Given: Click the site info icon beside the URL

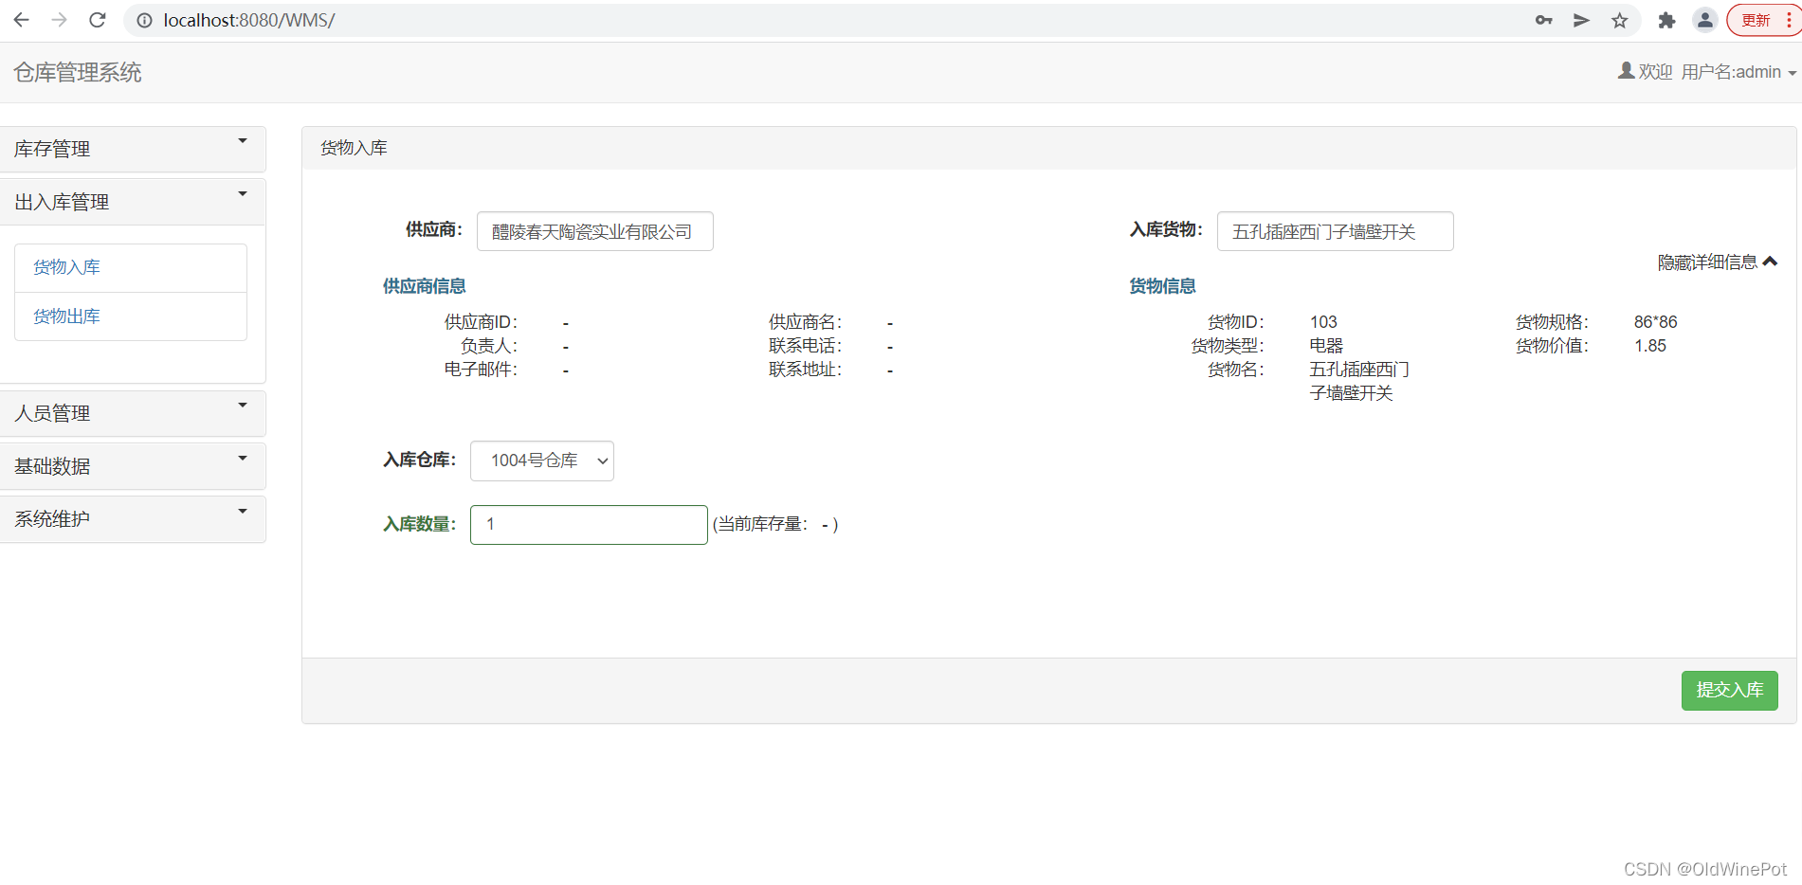Looking at the screenshot, I should (x=143, y=20).
